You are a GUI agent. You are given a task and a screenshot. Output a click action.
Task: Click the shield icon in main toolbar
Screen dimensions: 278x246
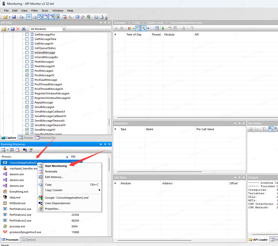click(x=89, y=17)
